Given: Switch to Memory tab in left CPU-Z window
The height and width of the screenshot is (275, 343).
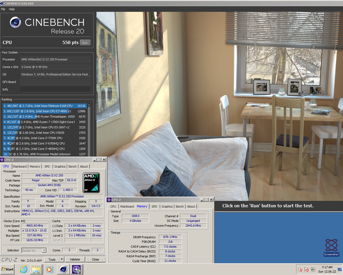Looking at the screenshot, I should click(35, 167).
